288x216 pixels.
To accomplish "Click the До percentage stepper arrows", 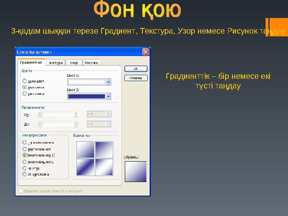I will click(x=108, y=124).
